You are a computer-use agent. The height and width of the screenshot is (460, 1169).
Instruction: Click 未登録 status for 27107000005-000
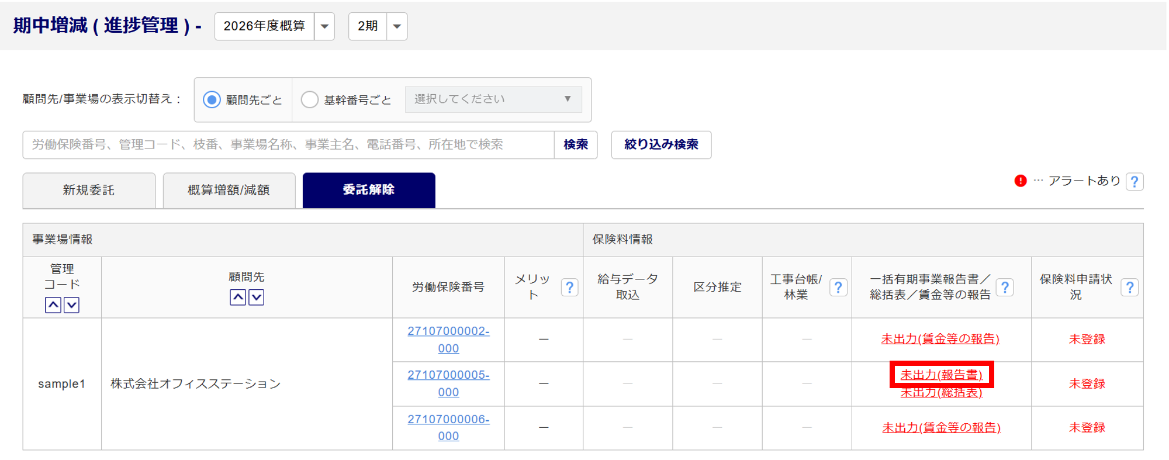click(x=1087, y=383)
